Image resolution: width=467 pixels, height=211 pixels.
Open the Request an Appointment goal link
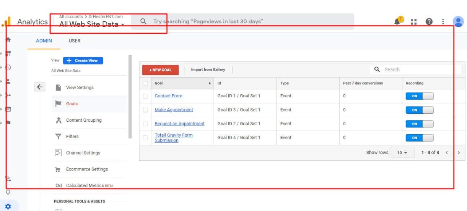[179, 124]
